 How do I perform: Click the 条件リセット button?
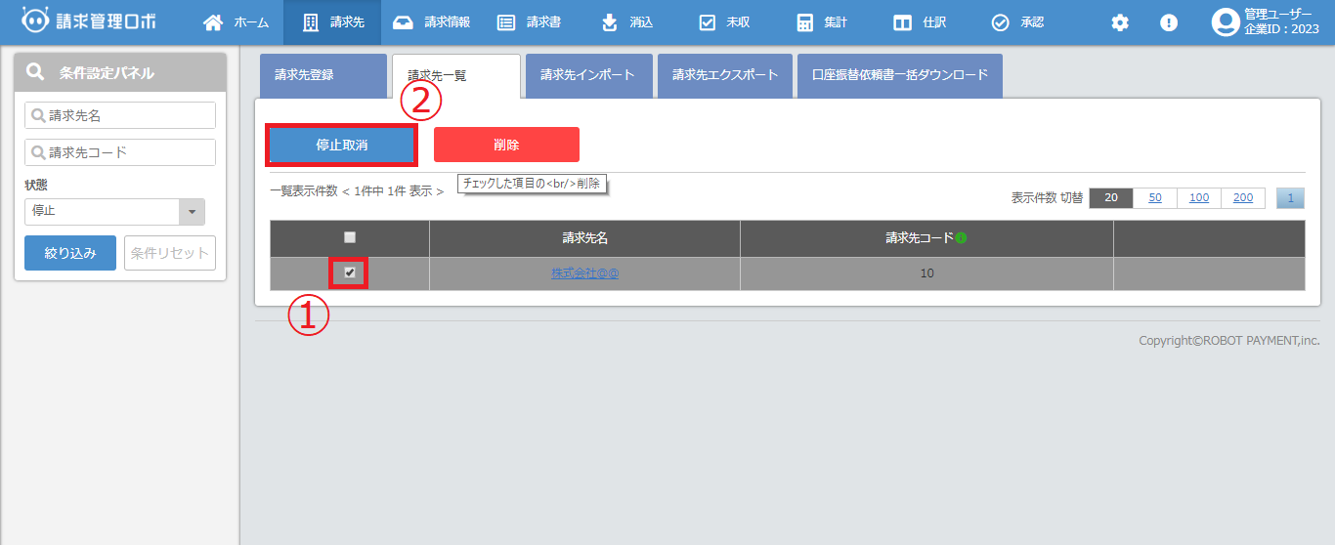tap(170, 253)
